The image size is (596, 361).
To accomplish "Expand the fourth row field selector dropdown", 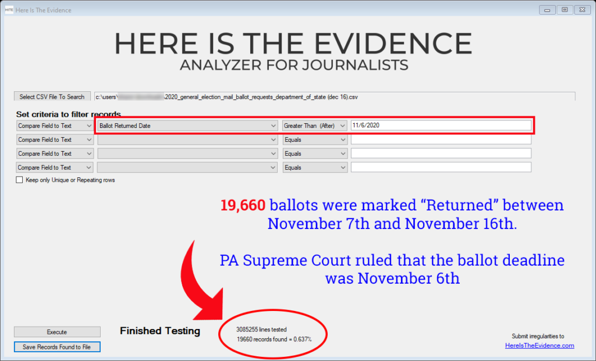I will click(x=274, y=167).
